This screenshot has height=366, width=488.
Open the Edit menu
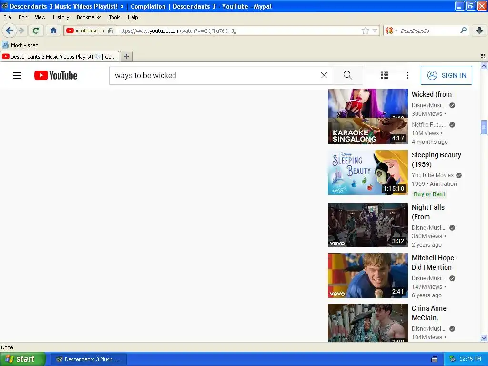tap(23, 17)
